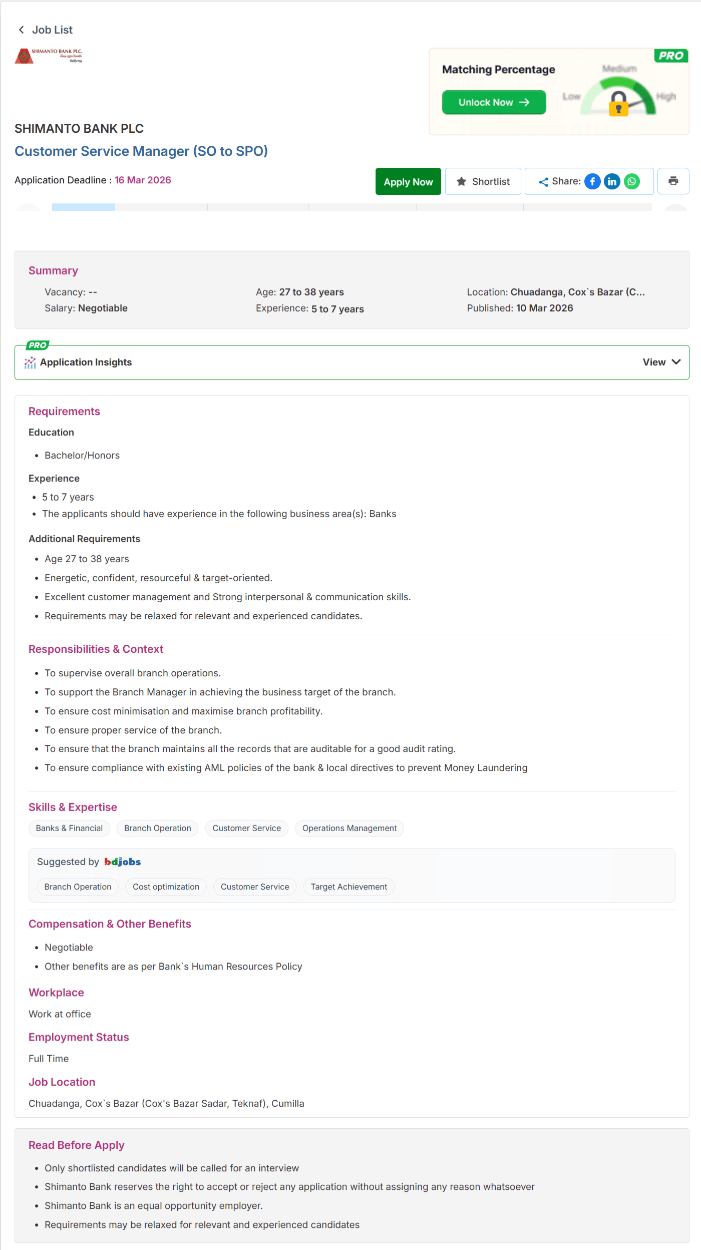The image size is (701, 1250).
Task: Go back to Job List
Action: (x=45, y=30)
